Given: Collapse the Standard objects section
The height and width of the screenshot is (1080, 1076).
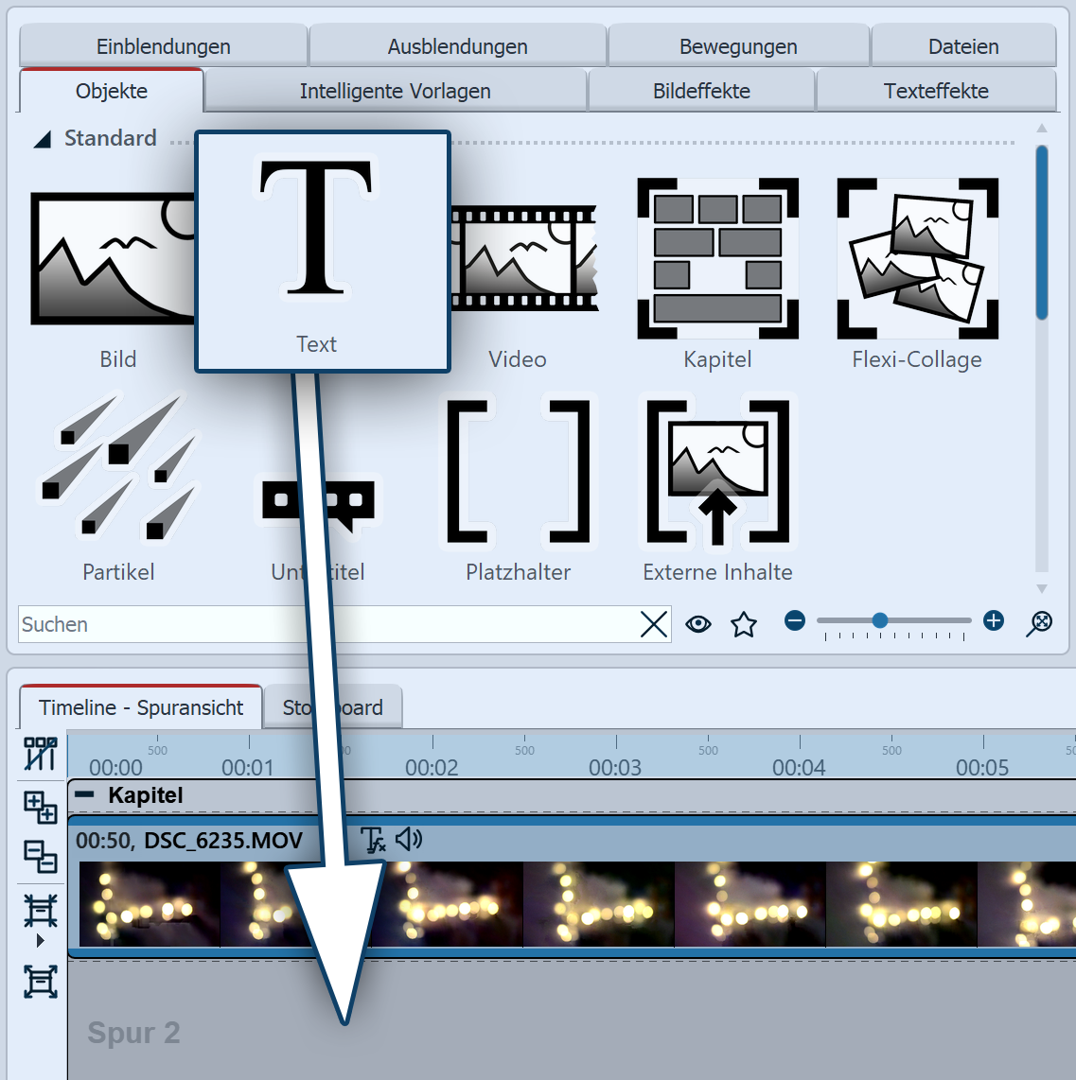Looking at the screenshot, I should click(x=42, y=138).
